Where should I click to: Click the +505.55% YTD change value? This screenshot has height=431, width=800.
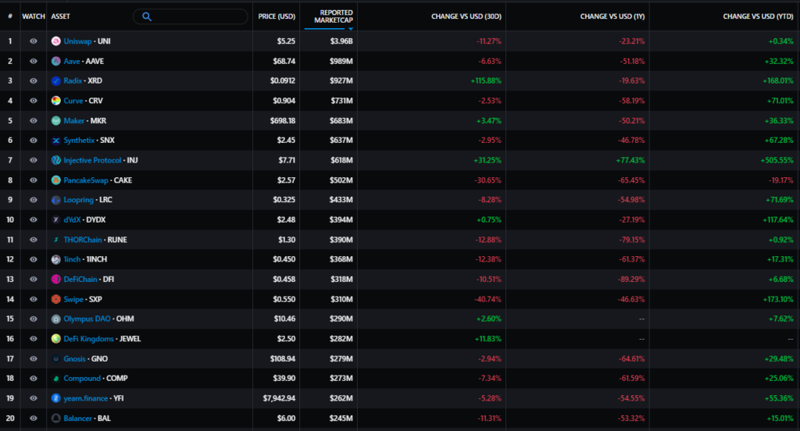coord(777,160)
